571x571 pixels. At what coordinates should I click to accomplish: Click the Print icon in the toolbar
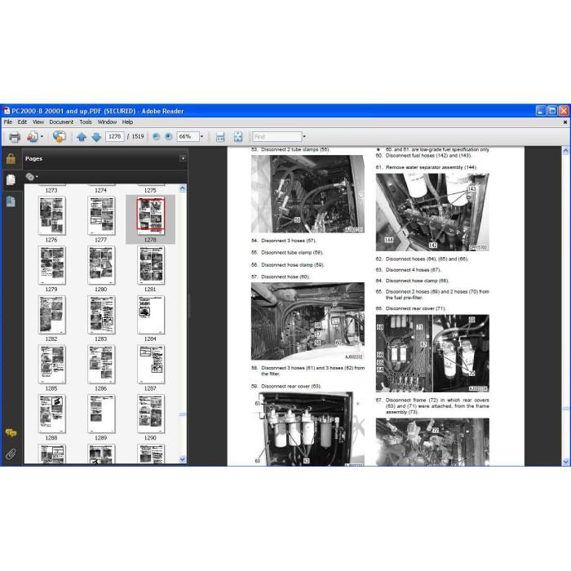click(15, 137)
